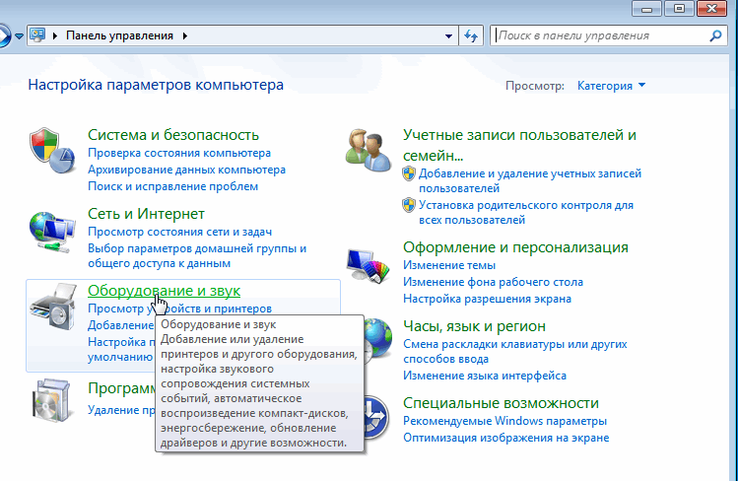This screenshot has width=738, height=481.
Task: Click the Control Panel icon in address bar
Action: pos(37,35)
